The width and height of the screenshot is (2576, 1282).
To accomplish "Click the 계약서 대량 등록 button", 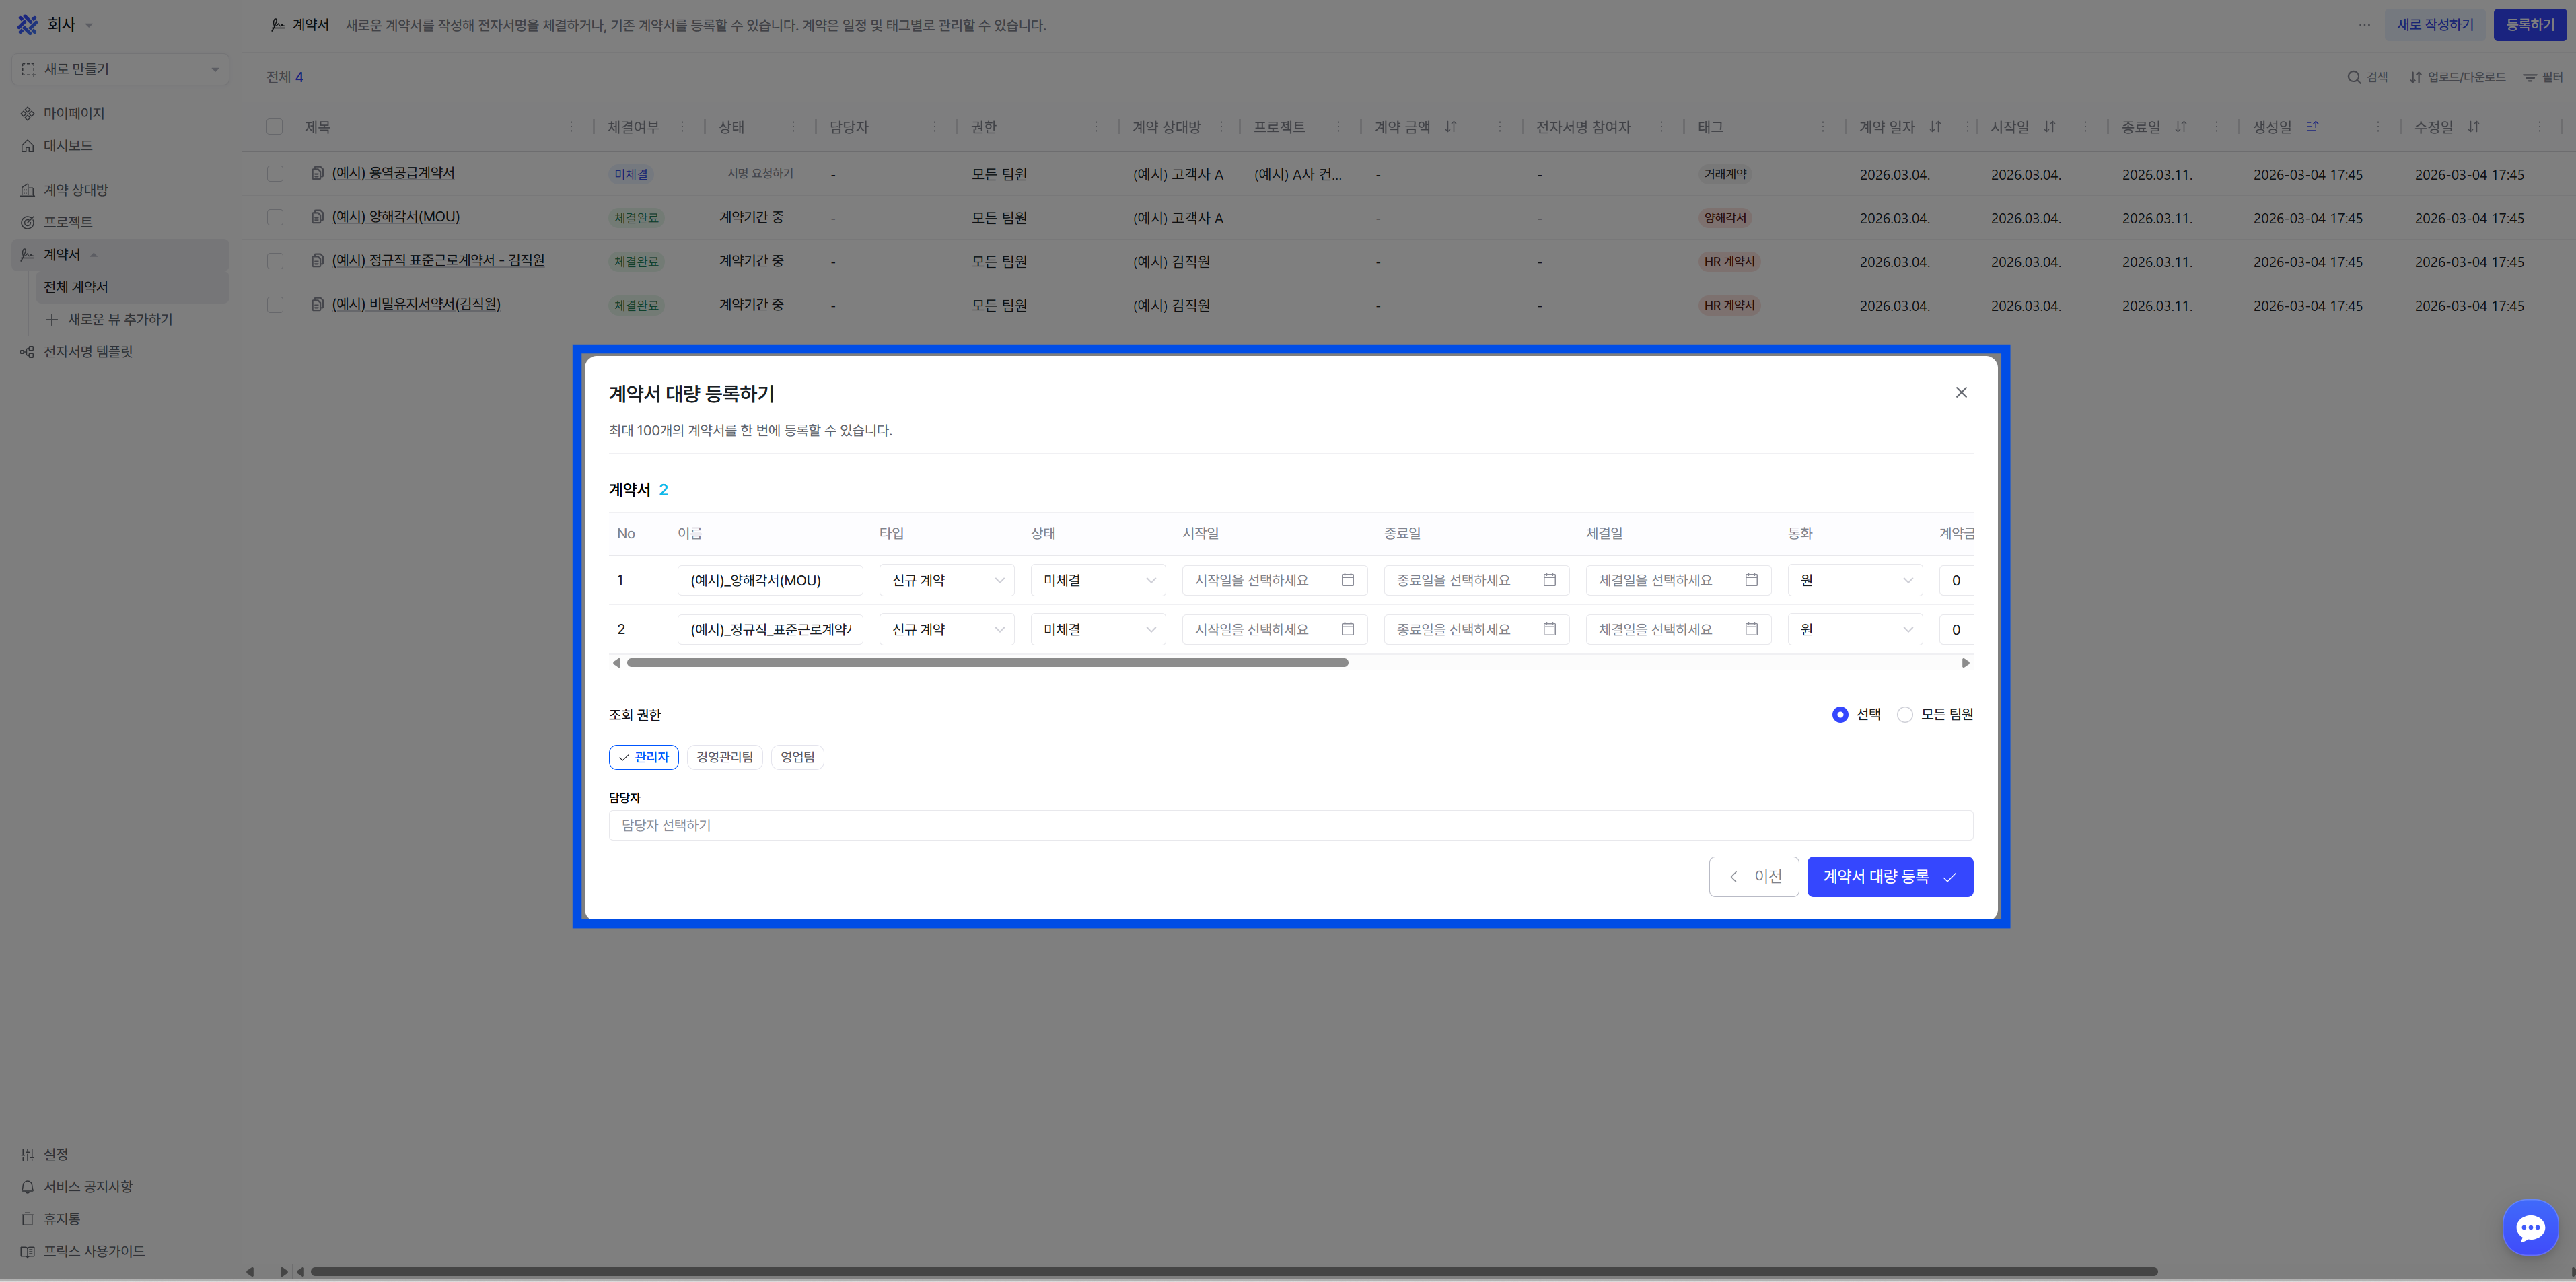I will [1889, 876].
